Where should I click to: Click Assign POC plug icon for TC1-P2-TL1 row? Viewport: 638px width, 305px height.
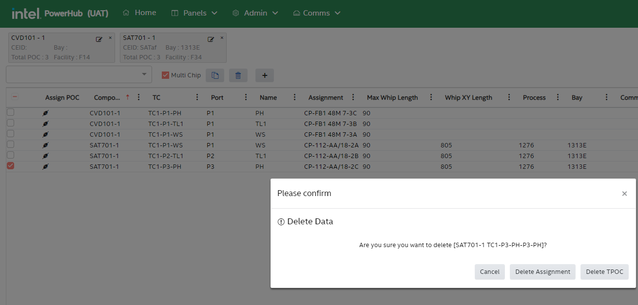tap(45, 156)
